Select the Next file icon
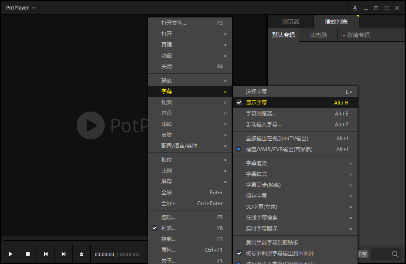This screenshot has height=264, width=406. pos(63,254)
